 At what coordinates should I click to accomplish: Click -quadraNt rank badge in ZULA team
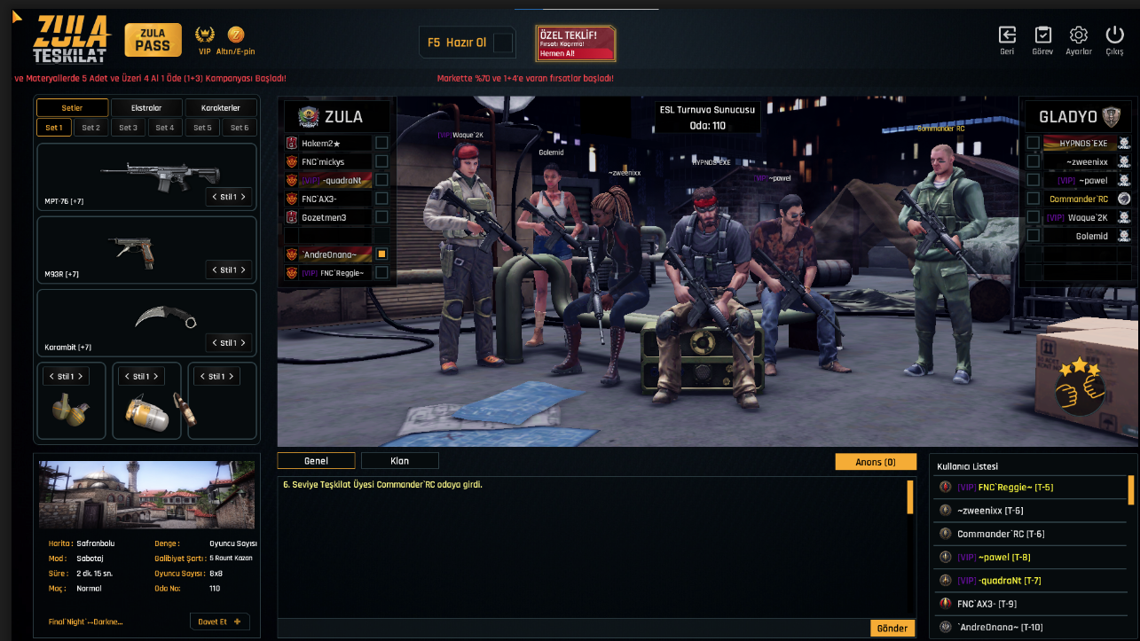(x=291, y=180)
